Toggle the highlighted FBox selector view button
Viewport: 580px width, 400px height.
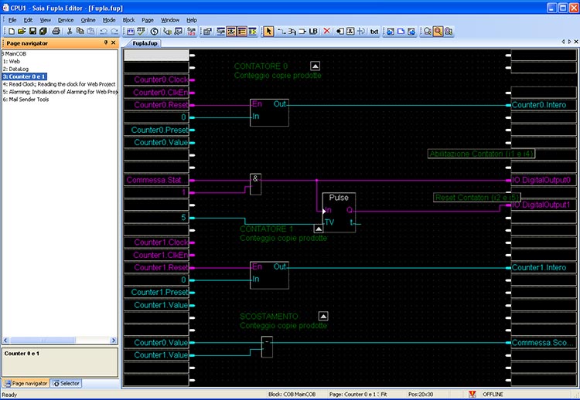point(231,32)
